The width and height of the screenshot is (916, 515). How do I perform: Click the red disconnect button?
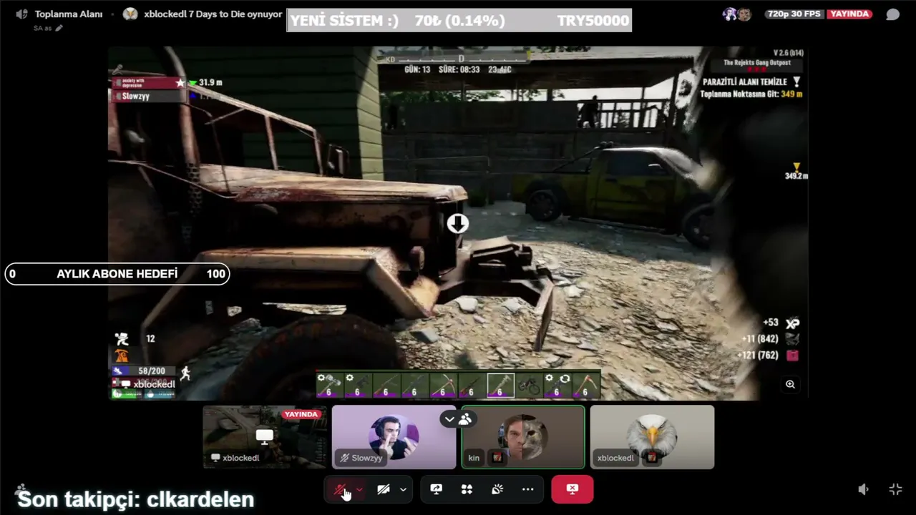click(x=572, y=489)
